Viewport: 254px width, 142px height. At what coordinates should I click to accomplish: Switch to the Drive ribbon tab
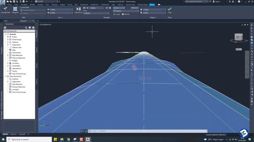pos(152,5)
